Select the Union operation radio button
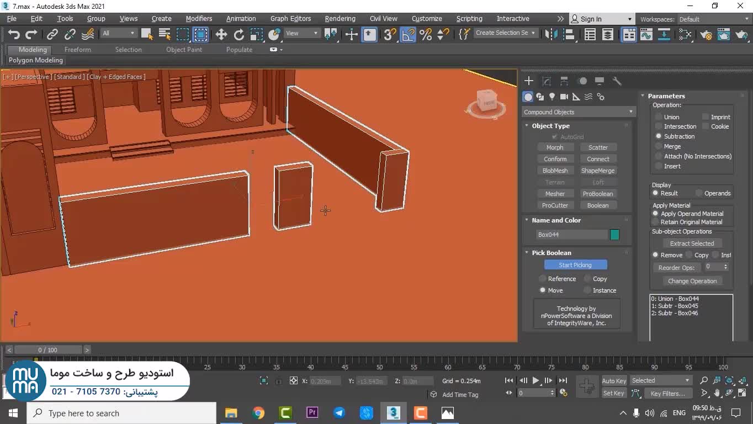Image resolution: width=753 pixels, height=424 pixels. 659,117
